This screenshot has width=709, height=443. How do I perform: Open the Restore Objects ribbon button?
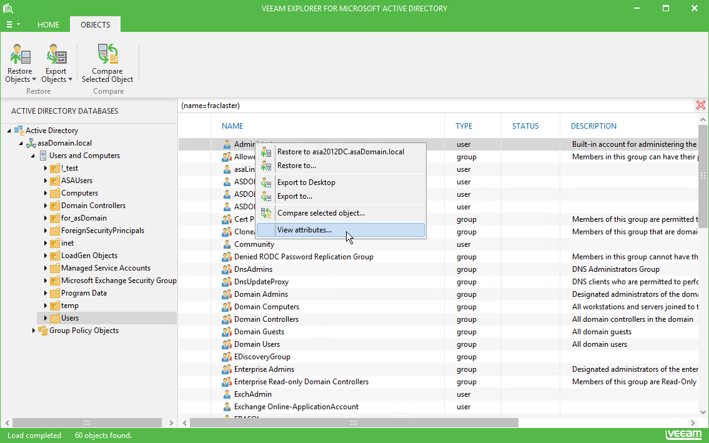(x=20, y=63)
